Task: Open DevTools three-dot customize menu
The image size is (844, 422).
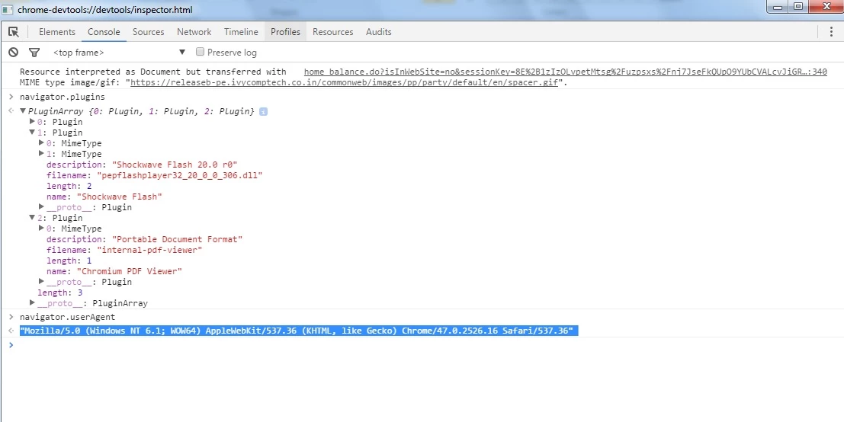Action: point(831,32)
